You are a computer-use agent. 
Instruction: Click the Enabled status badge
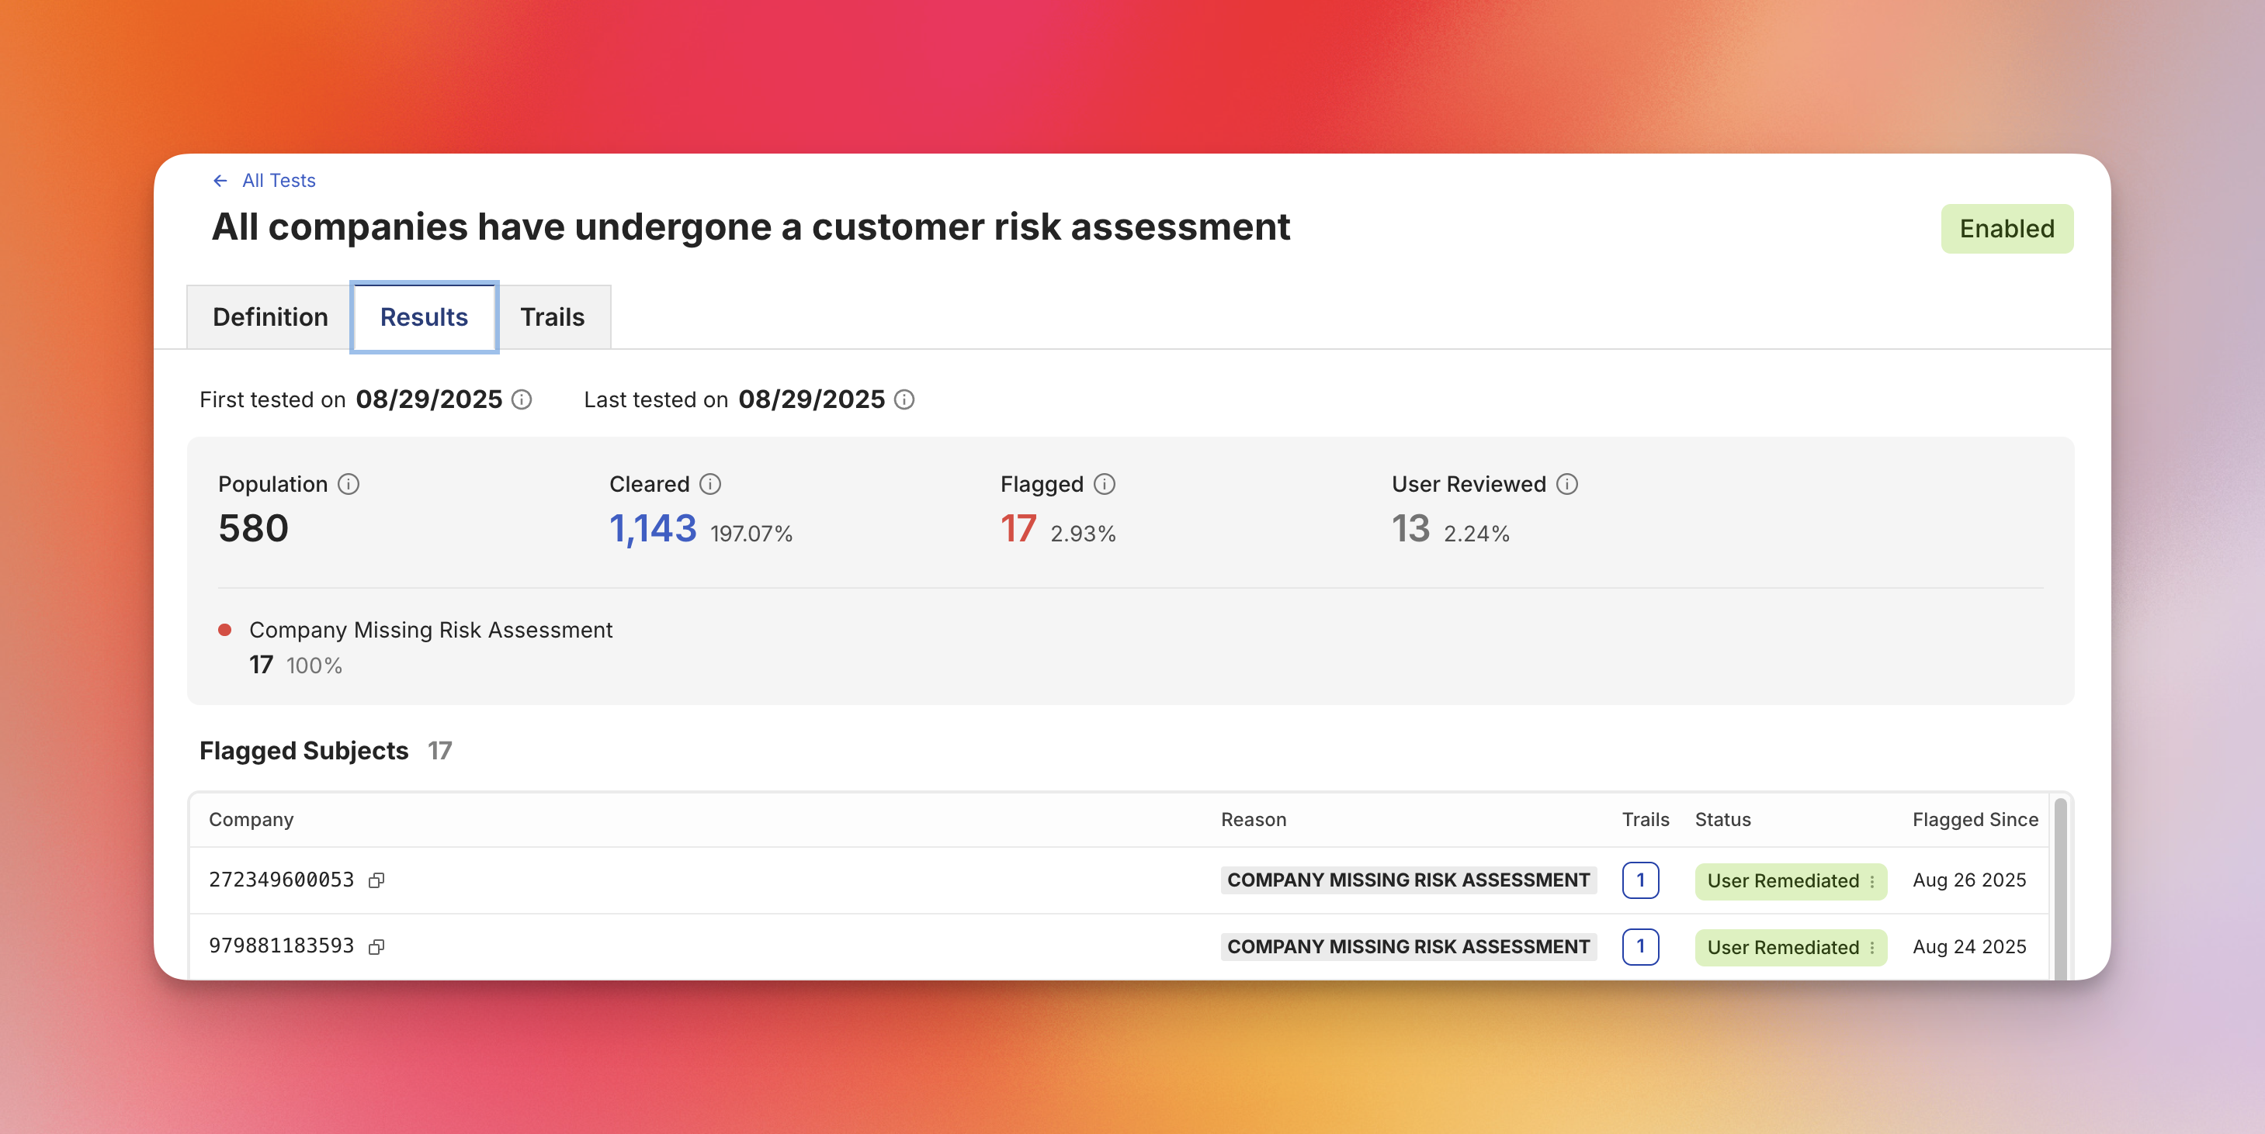2007,230
